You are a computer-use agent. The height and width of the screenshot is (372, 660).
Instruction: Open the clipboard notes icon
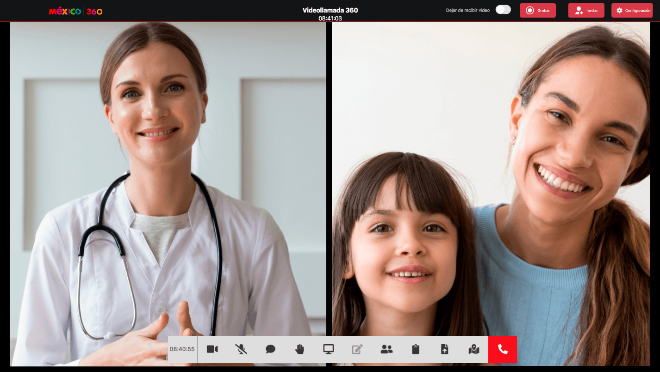pyautogui.click(x=416, y=349)
